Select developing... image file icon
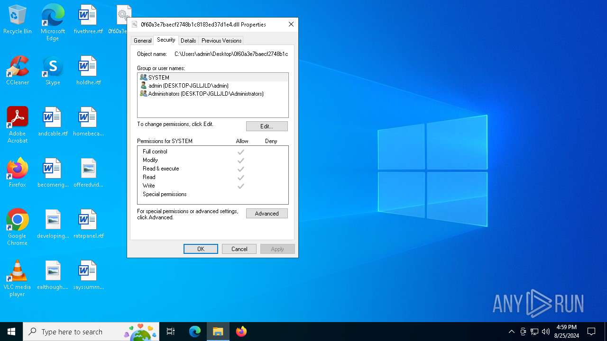 pos(53,224)
